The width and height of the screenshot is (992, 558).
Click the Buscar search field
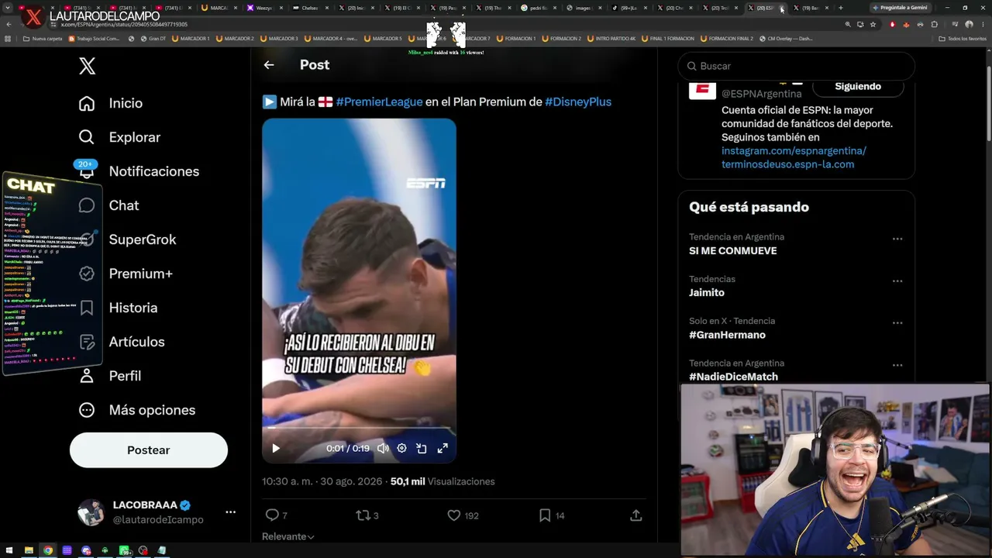click(797, 66)
